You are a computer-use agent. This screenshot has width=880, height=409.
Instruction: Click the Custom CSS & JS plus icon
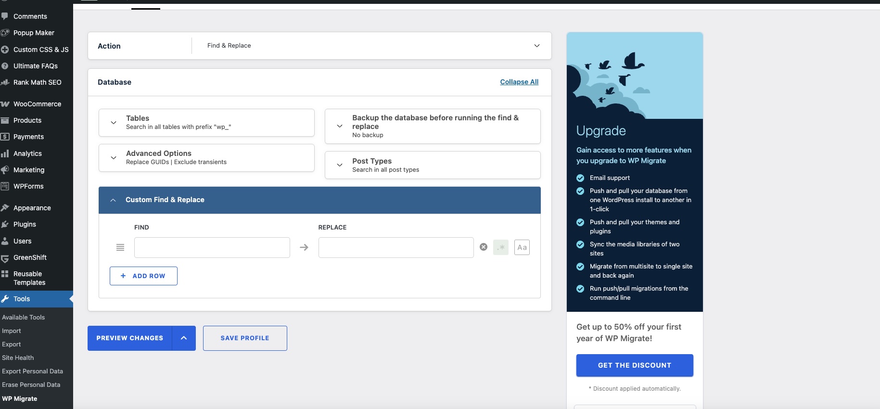click(5, 50)
